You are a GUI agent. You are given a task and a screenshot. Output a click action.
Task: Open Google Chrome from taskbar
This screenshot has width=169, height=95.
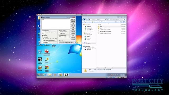coord(60,75)
